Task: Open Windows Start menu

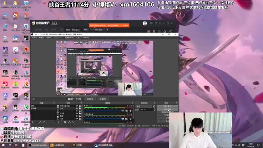Action: (x=3, y=145)
